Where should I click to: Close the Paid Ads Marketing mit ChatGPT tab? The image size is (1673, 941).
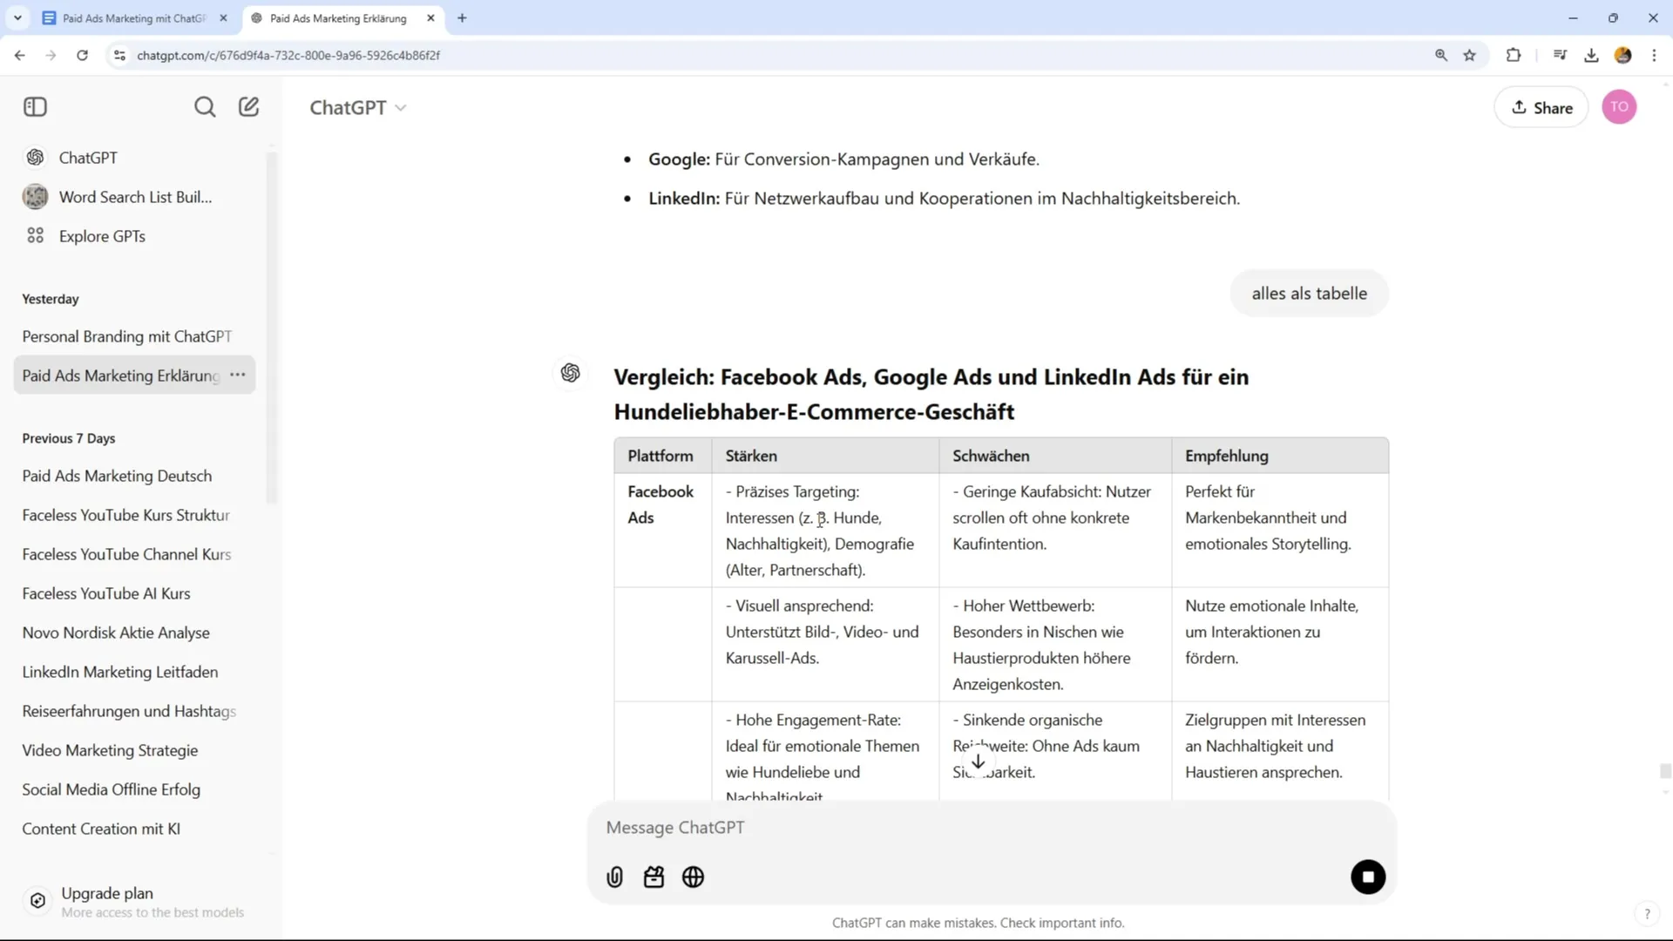point(223,17)
